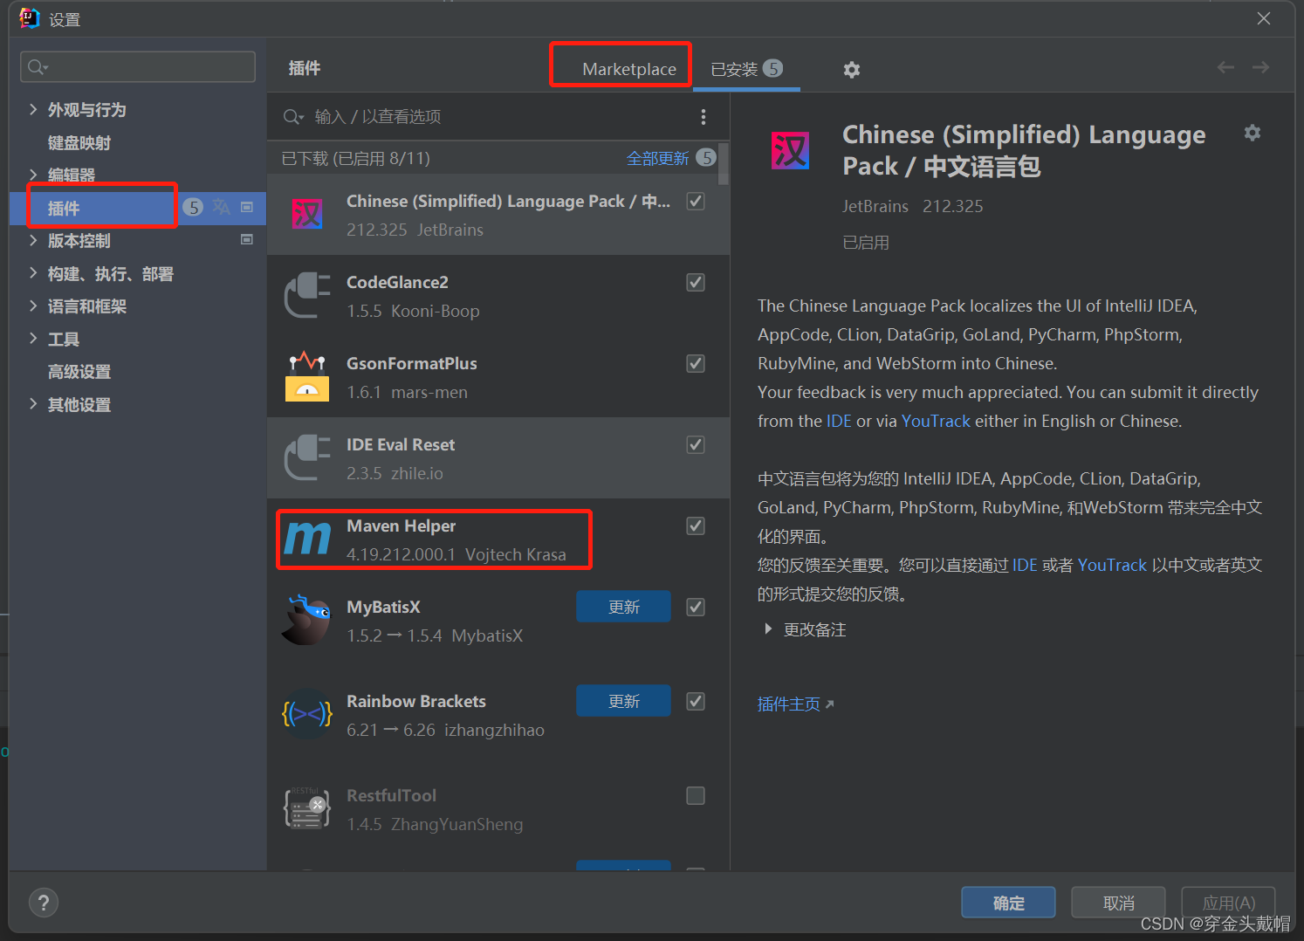The width and height of the screenshot is (1304, 941).
Task: Open the plugin options gear next to tabs
Action: 851,69
